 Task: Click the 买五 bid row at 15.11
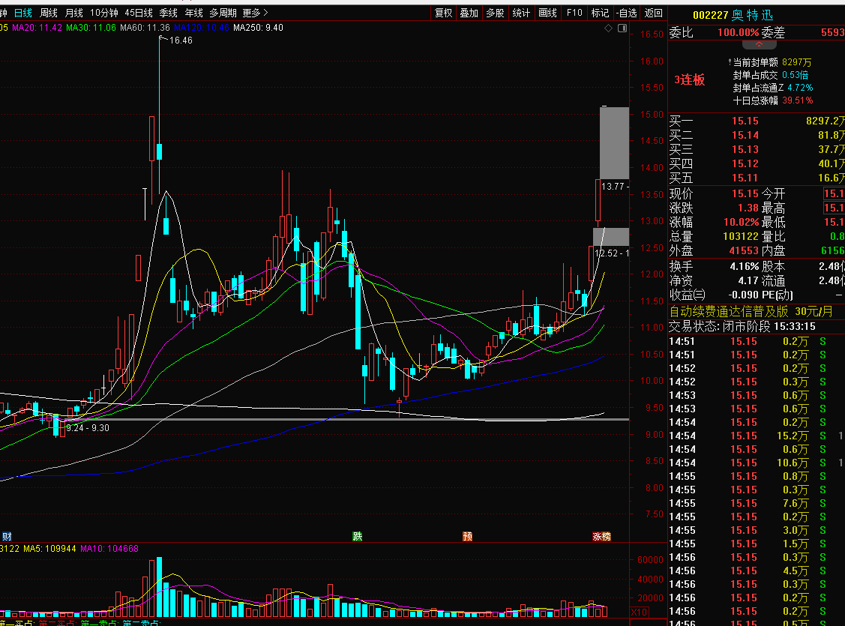tap(756, 178)
